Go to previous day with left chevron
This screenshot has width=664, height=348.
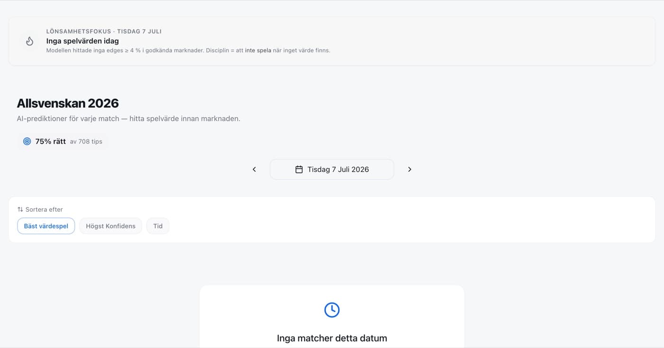click(254, 169)
